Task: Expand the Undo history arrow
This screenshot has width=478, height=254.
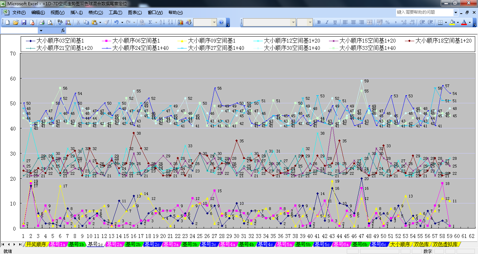Action: (x=122, y=22)
